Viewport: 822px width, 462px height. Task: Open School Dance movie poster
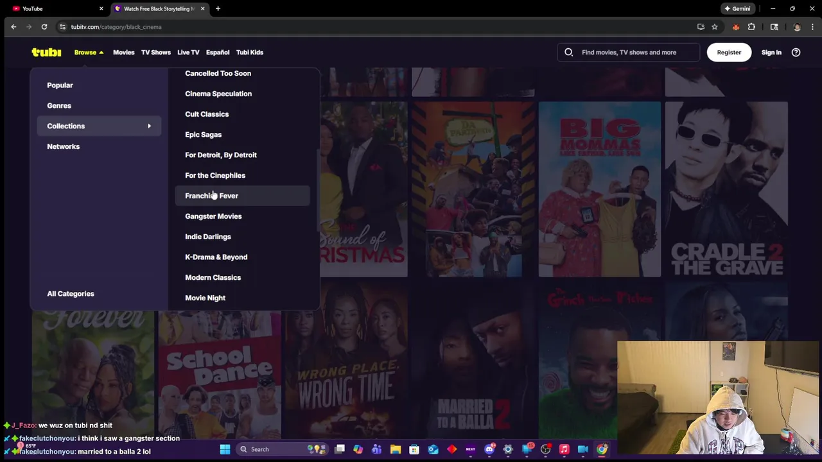[x=219, y=375]
